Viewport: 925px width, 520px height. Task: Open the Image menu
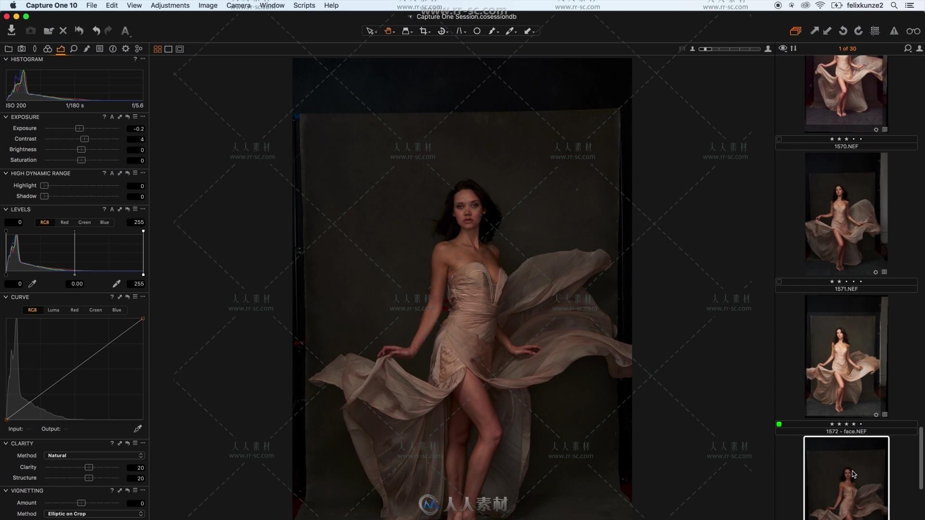tap(208, 5)
